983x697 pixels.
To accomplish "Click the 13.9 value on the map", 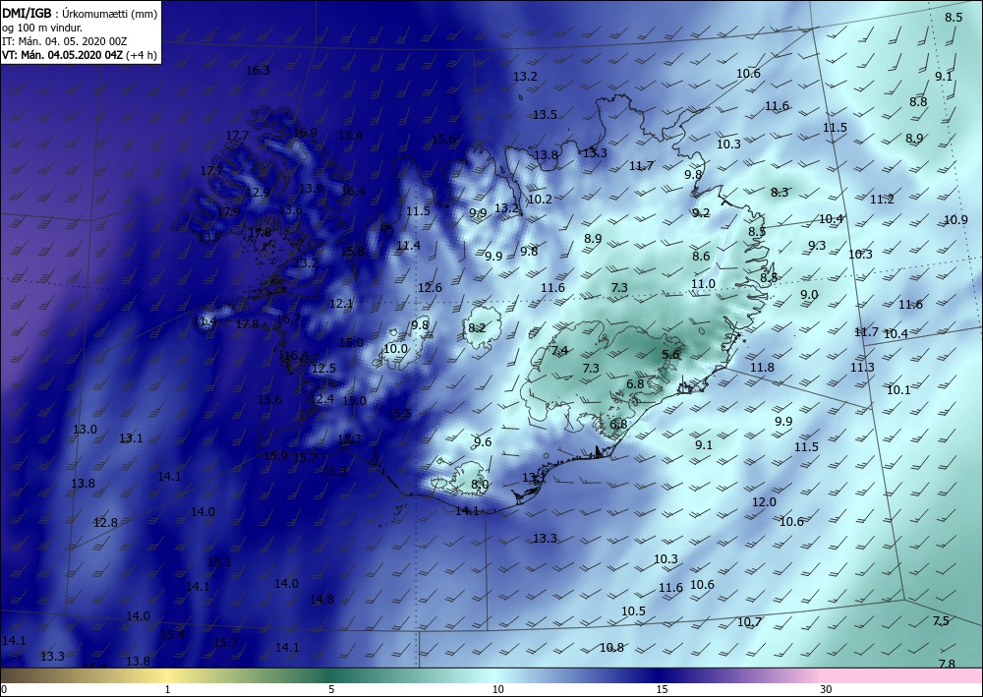I will click(311, 189).
